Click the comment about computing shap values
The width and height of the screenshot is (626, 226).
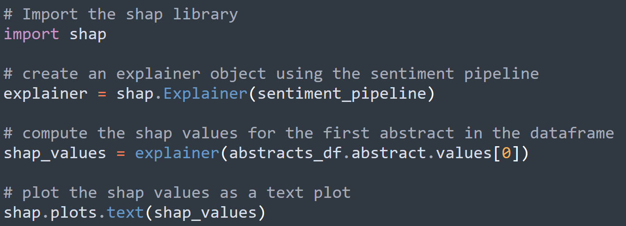[309, 134]
